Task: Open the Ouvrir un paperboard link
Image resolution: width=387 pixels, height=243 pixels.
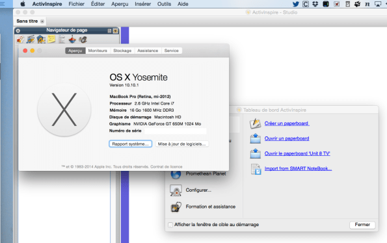Action: coord(287,138)
